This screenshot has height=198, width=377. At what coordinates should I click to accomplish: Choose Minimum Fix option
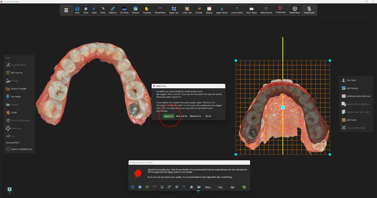195,116
